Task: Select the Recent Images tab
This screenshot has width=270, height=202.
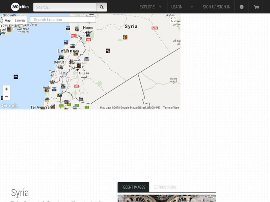Action: click(133, 187)
